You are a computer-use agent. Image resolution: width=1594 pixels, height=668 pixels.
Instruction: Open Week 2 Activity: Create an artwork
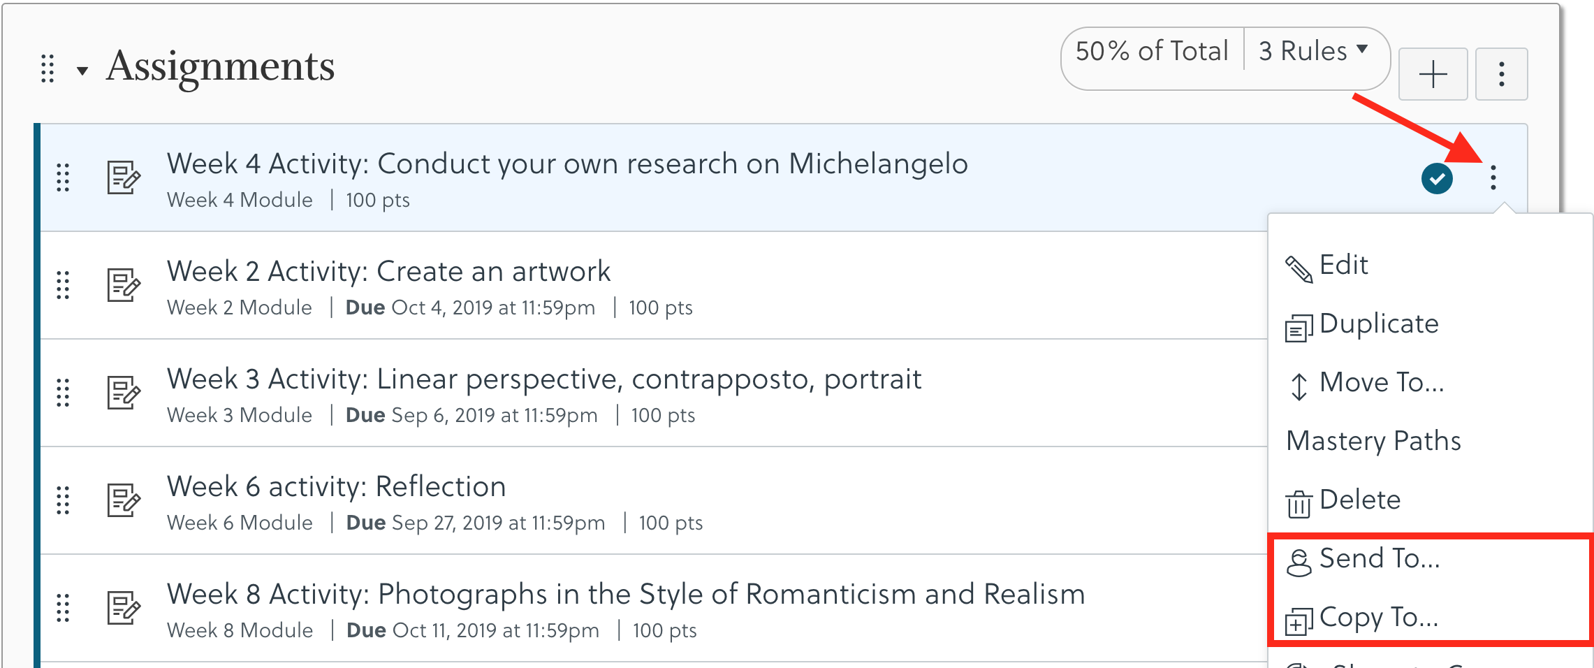[x=388, y=271]
